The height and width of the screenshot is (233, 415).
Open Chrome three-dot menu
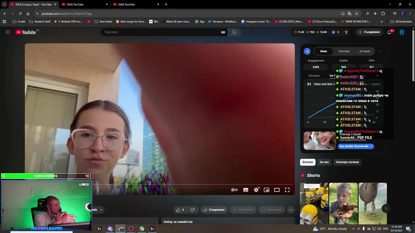[410, 14]
